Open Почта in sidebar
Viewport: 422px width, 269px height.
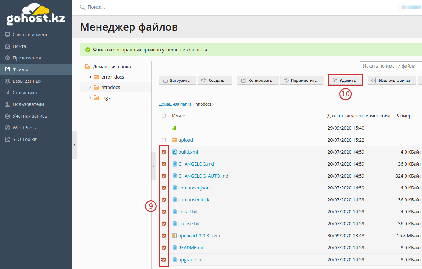[x=36, y=46]
